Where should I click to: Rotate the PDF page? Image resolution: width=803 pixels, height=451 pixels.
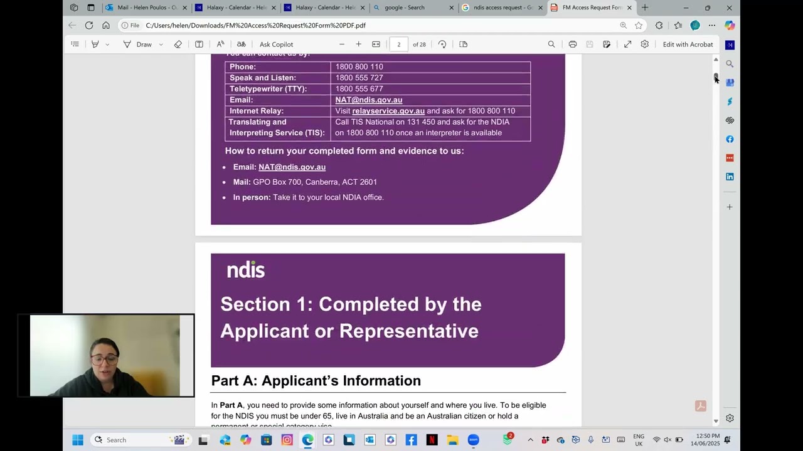[x=442, y=44]
